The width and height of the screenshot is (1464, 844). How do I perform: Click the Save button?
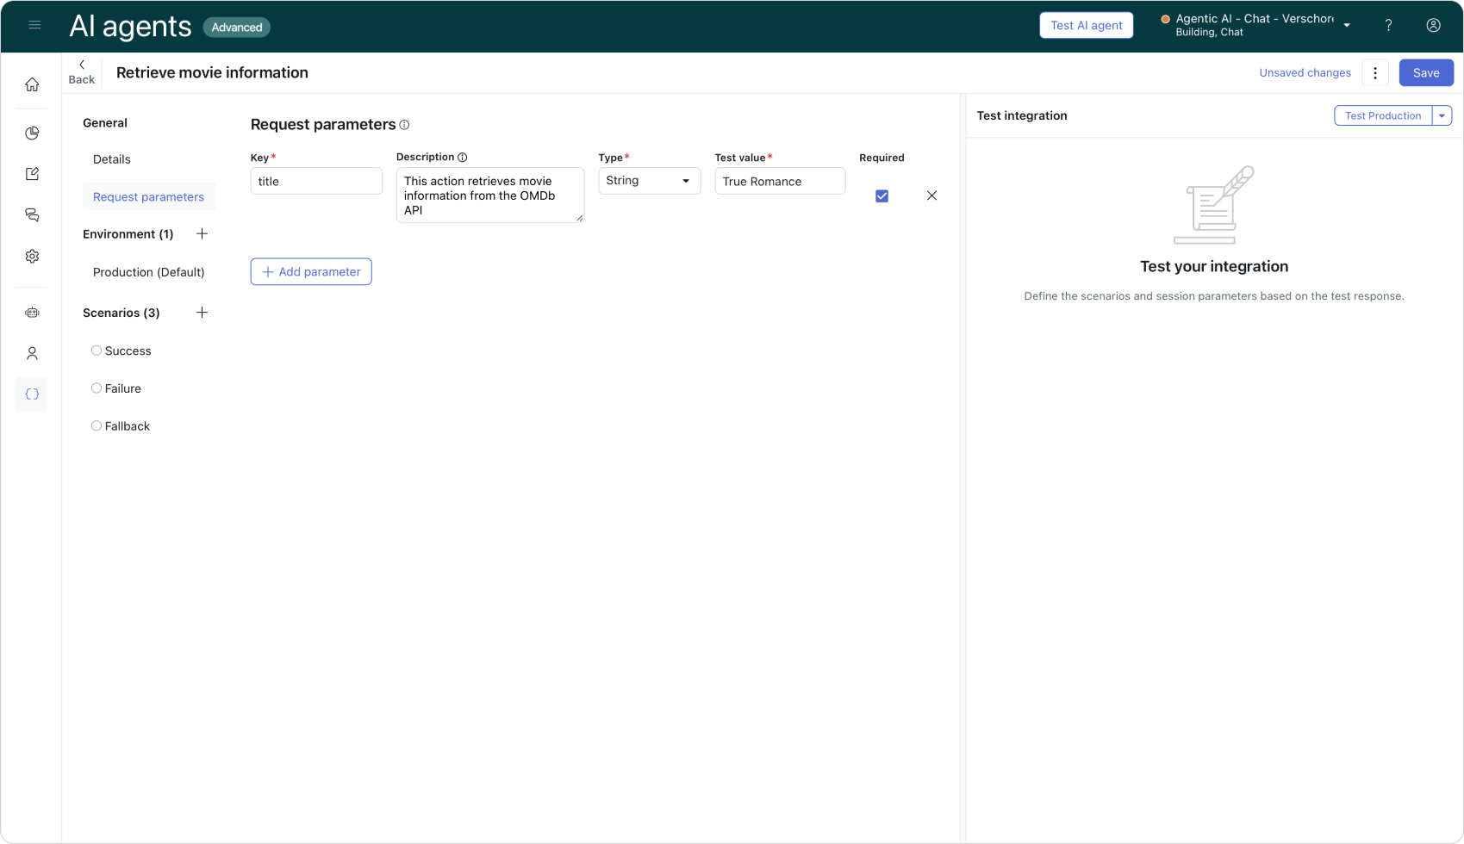[x=1426, y=73]
